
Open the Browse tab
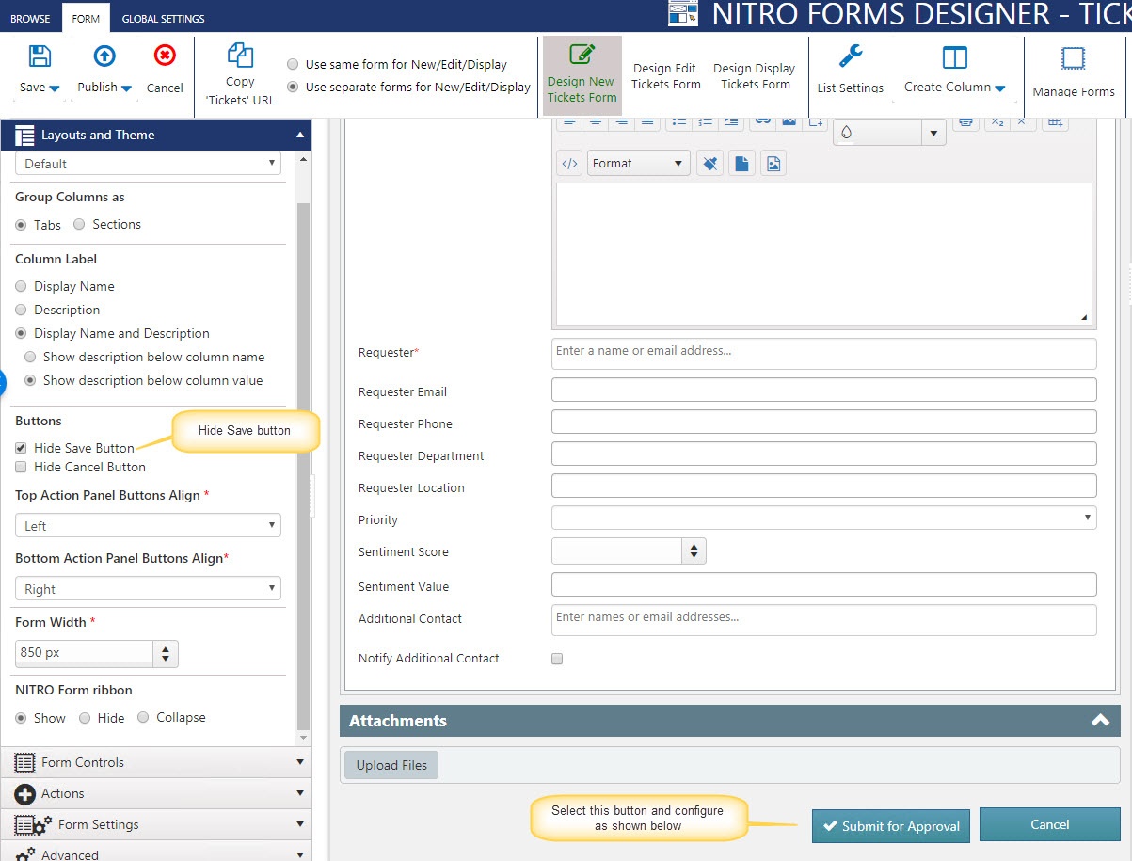tap(30, 19)
